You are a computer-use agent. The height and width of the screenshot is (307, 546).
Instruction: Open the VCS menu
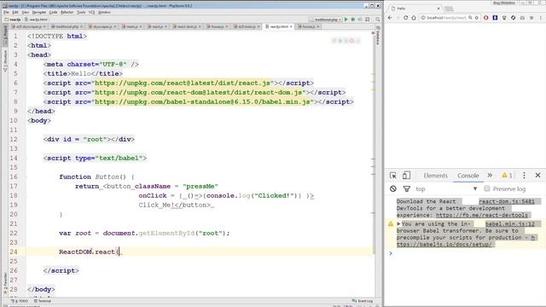coord(91,12)
